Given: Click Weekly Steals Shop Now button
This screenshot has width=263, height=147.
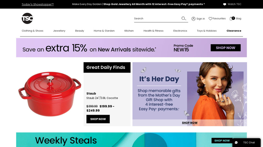Looking at the screenshot, I should tap(222, 140).
